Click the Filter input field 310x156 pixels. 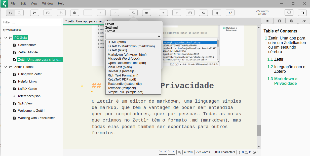pos(31,22)
